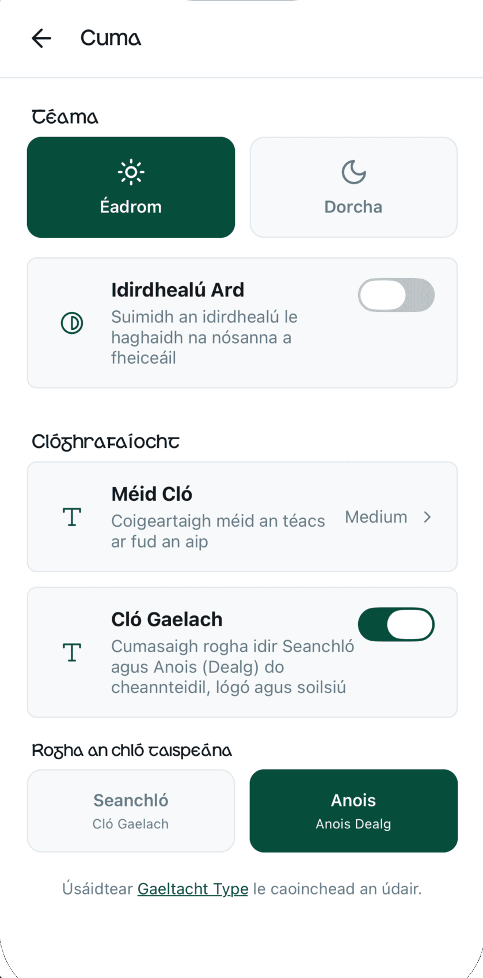483x978 pixels.
Task: Click the T icon beside Méid Cló
Action: 72,517
